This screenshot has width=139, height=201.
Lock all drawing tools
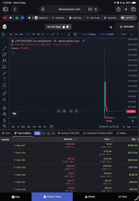[4, 120]
